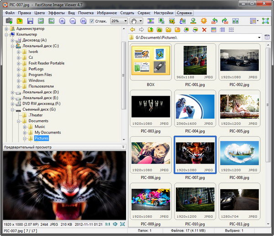Image resolution: width=274 pixels, height=236 pixels.
Task: Click the zoom in magnifier icon
Action: tap(62, 21)
